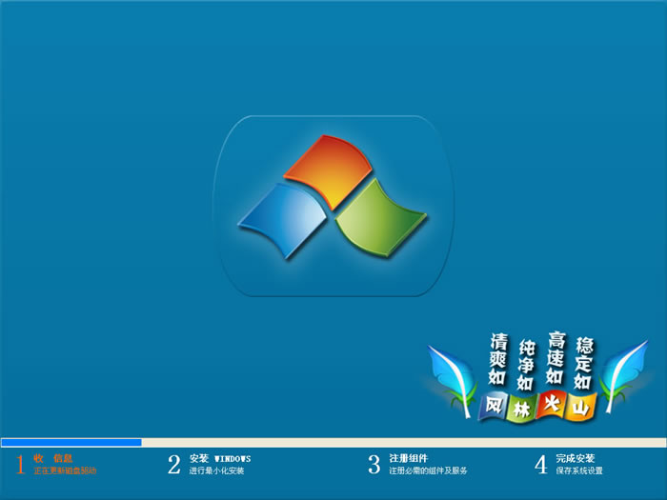
Task: Click the '注册组件' step title
Action: click(x=409, y=458)
